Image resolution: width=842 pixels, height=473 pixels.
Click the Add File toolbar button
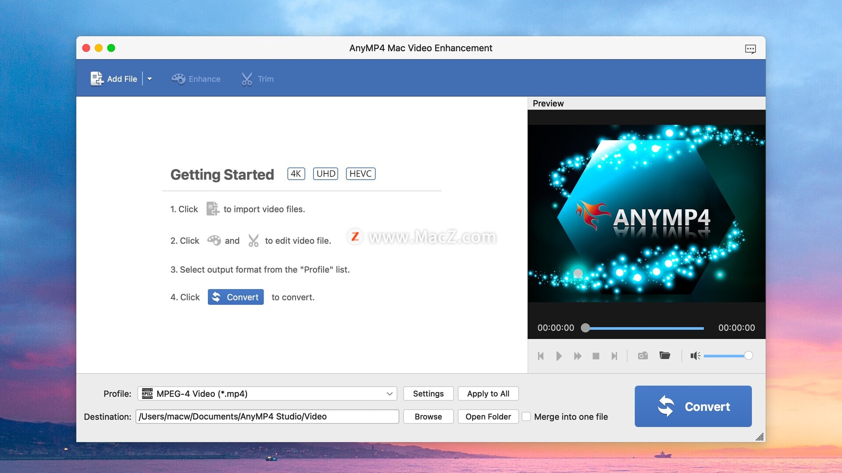click(x=114, y=79)
